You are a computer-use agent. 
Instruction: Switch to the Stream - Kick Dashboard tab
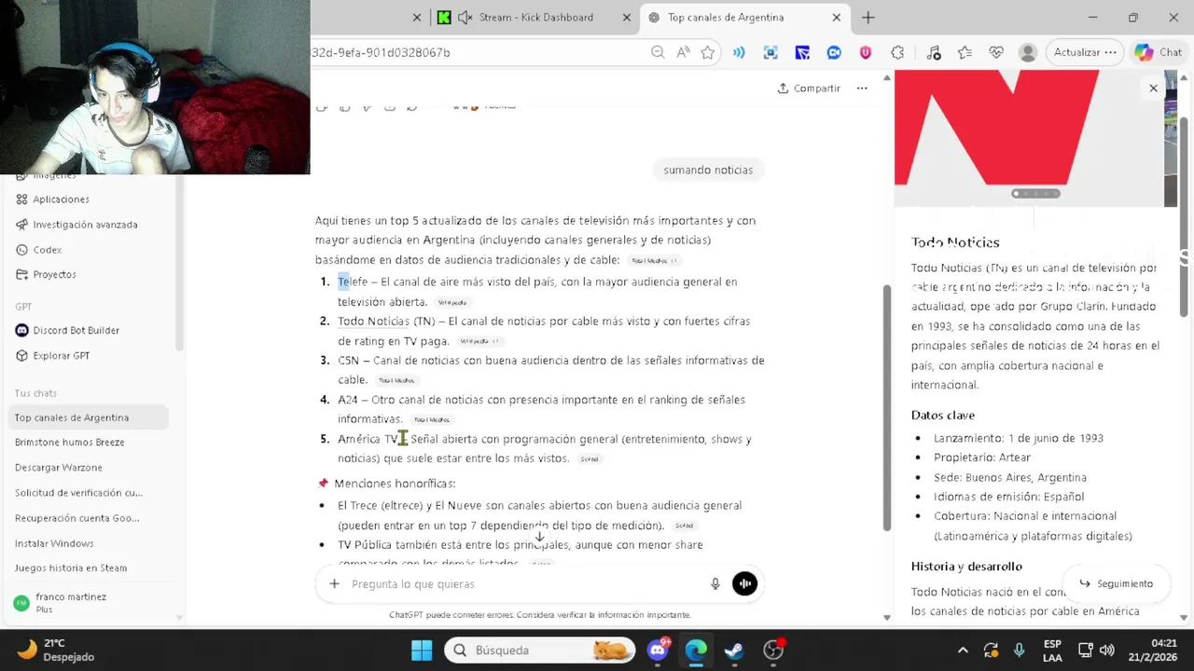click(535, 17)
